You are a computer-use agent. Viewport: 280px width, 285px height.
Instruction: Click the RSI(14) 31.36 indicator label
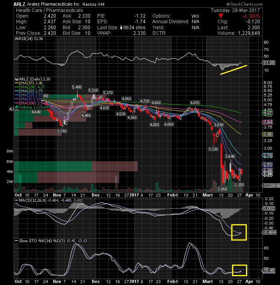30,39
